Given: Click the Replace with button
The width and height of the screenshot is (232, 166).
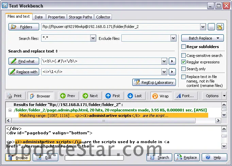Looking at the screenshot, I should (x=24, y=72).
